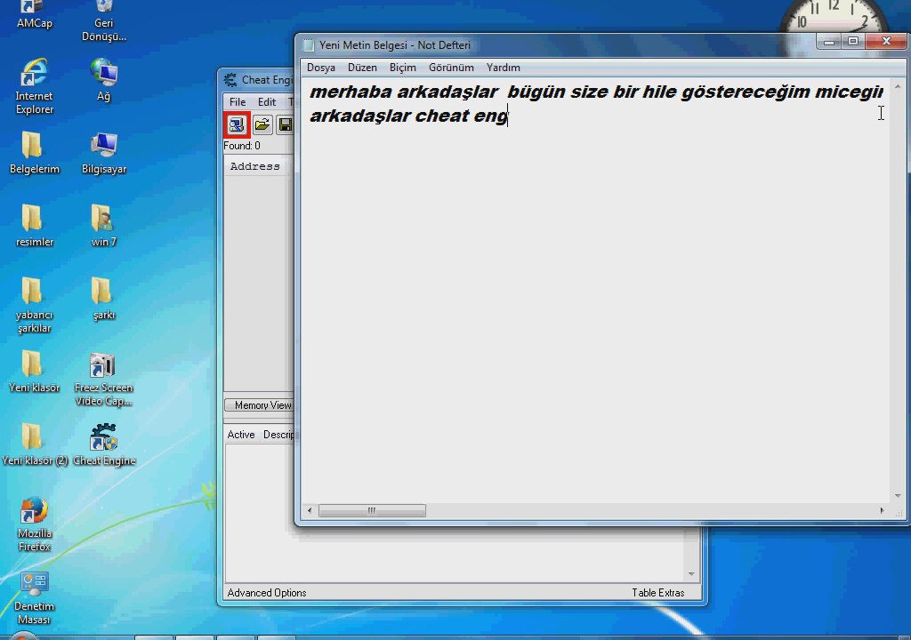This screenshot has height=640, width=911.
Task: Open the yabancı şarkılar folder
Action: pyautogui.click(x=35, y=305)
